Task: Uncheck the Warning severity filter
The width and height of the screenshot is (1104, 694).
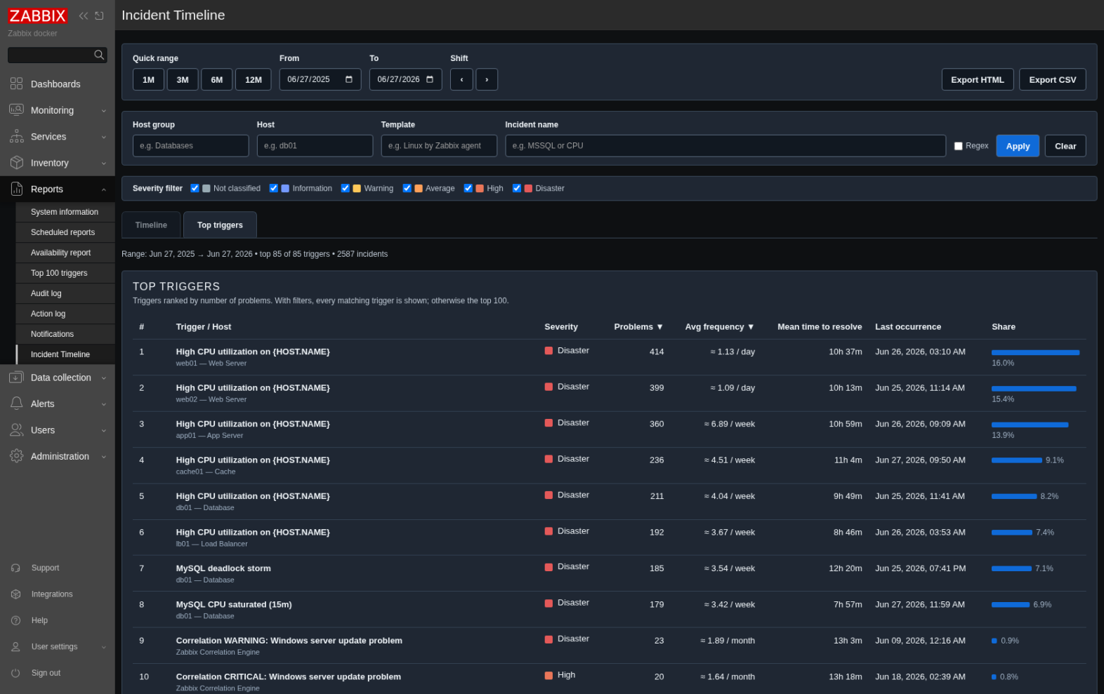Action: click(345, 188)
